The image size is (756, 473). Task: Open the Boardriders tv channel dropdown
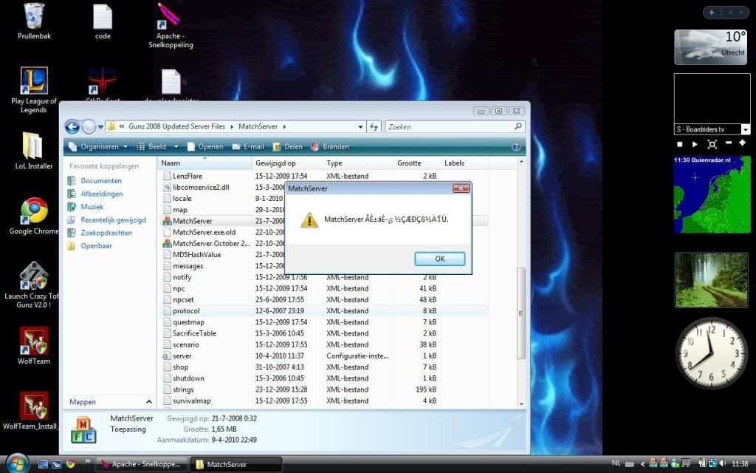pos(745,129)
